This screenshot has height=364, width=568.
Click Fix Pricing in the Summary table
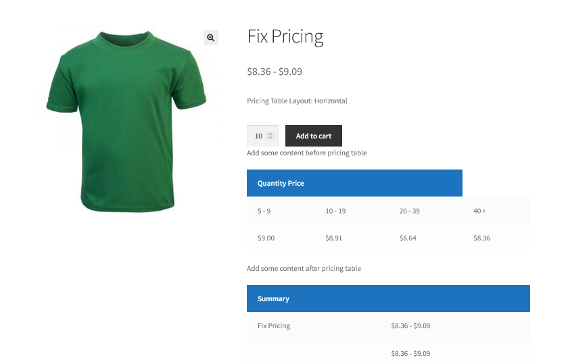[274, 326]
